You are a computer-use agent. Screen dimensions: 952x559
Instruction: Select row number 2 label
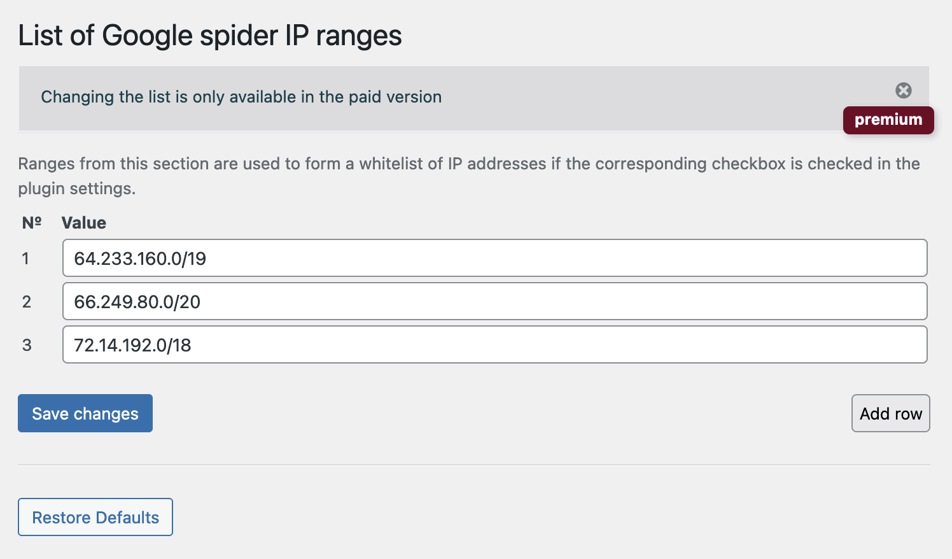point(27,302)
